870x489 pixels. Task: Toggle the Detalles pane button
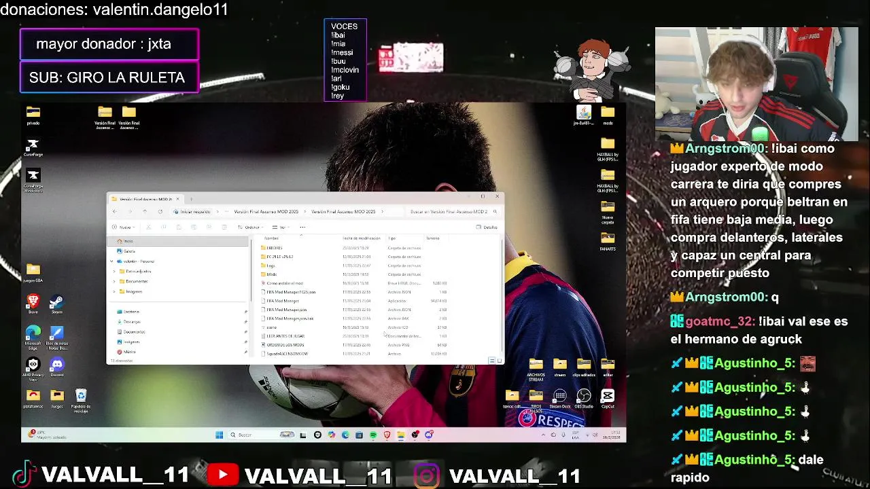(x=487, y=227)
